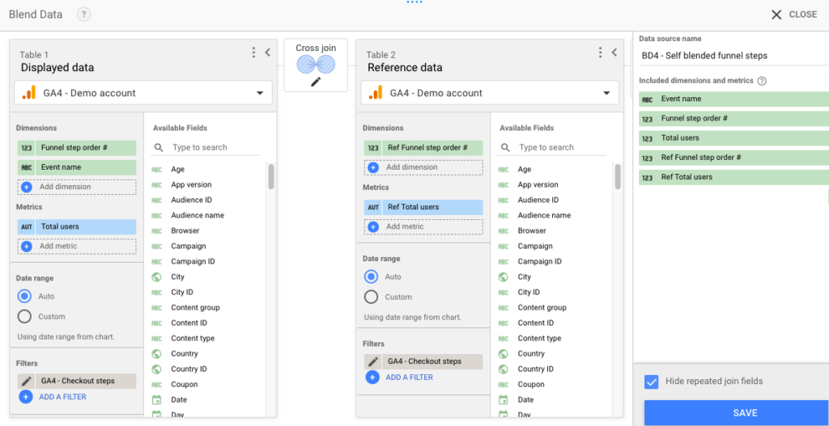This screenshot has height=426, width=829.
Task: Click ADD A FILTER in Table 2
Action: (x=409, y=377)
